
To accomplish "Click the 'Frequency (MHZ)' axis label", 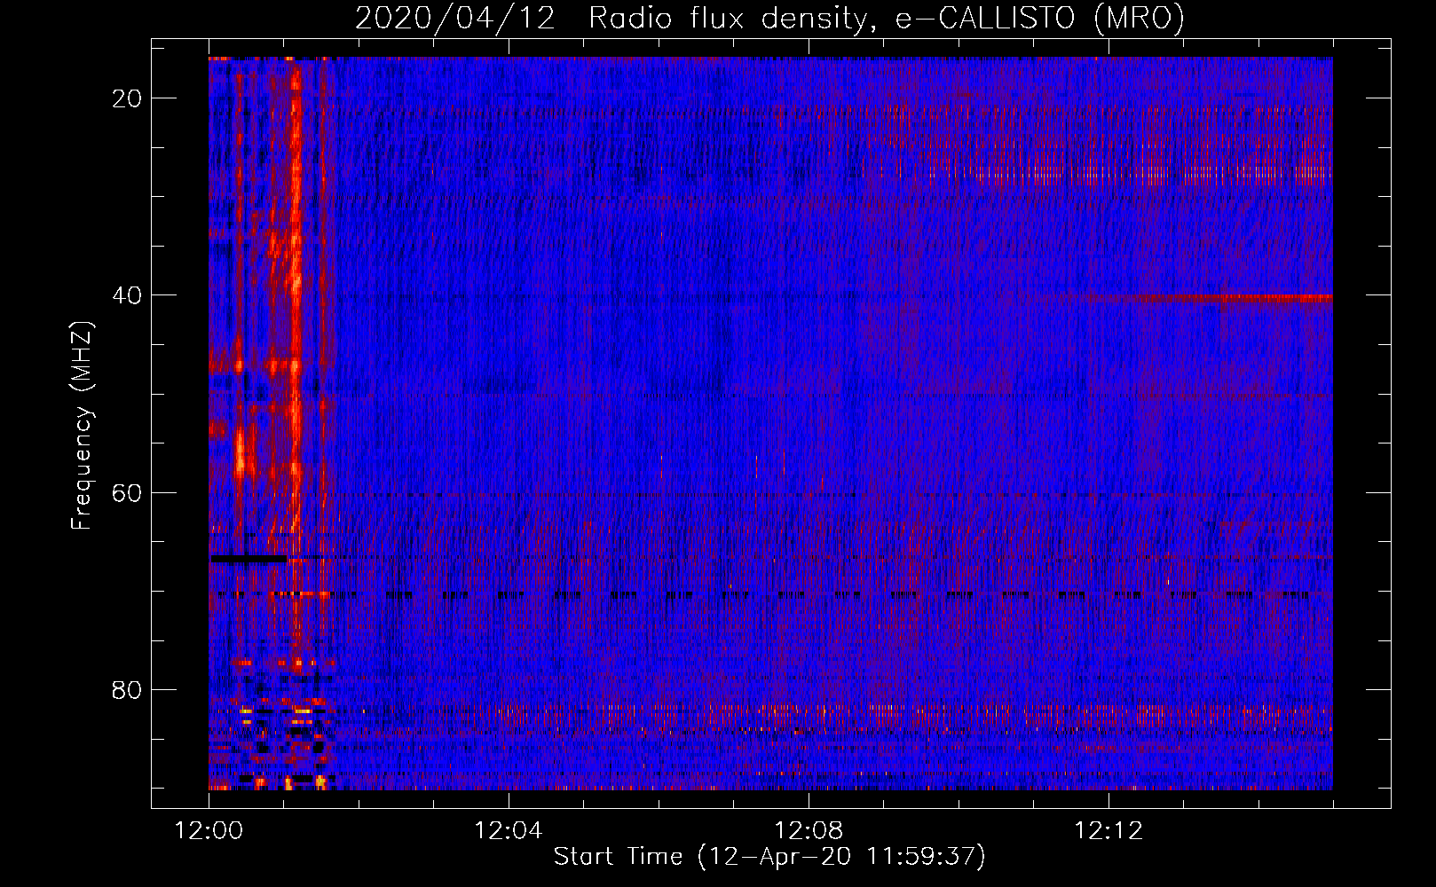I will tap(82, 426).
